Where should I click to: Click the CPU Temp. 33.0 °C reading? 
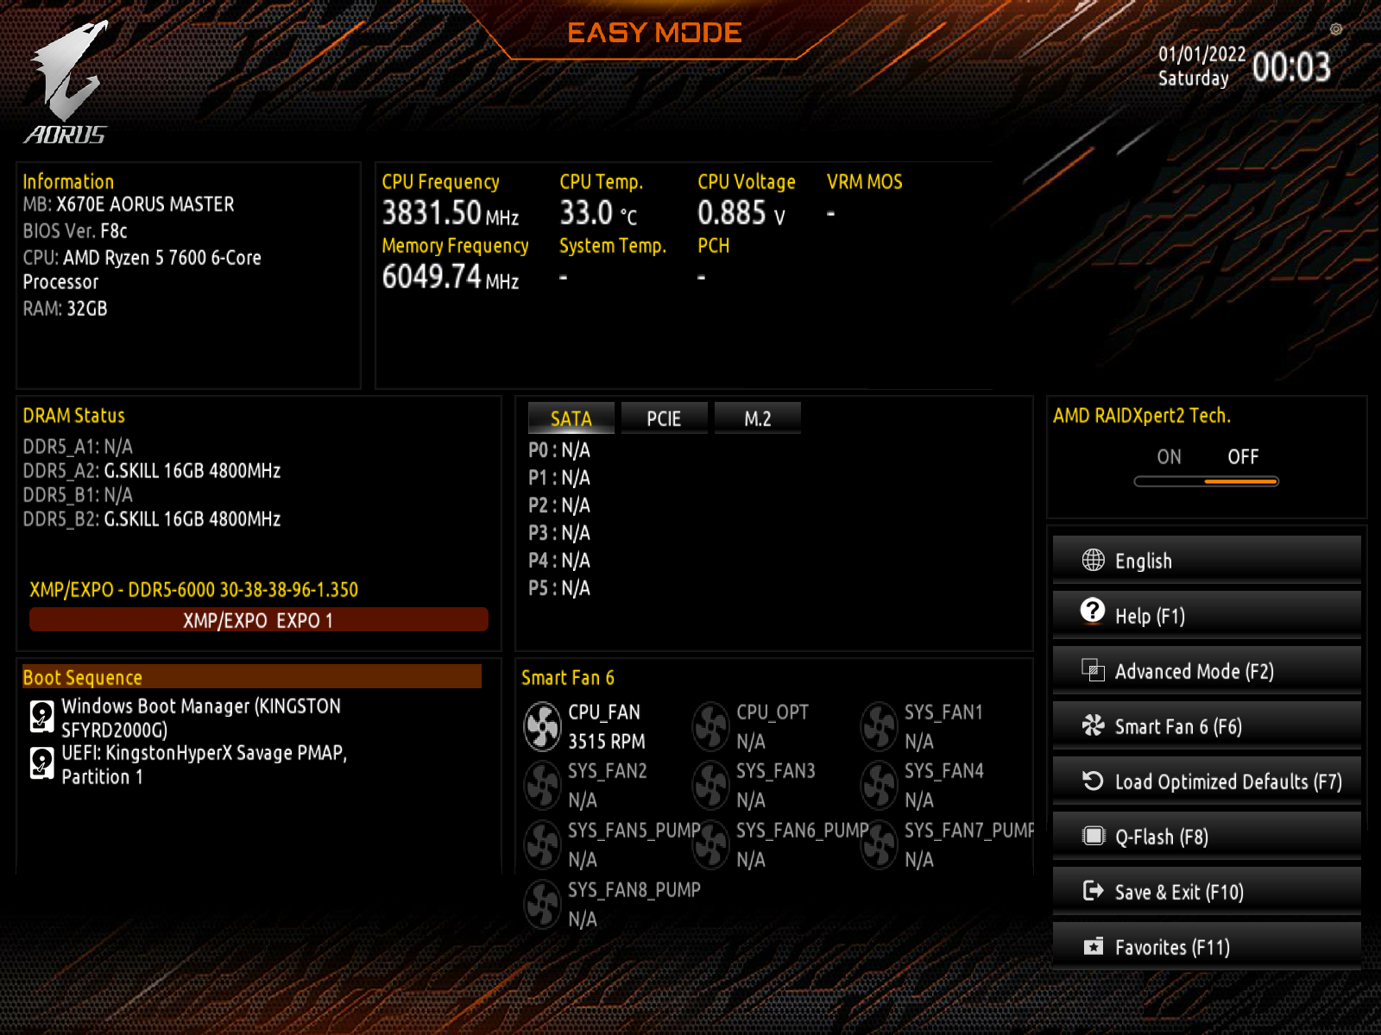point(598,213)
